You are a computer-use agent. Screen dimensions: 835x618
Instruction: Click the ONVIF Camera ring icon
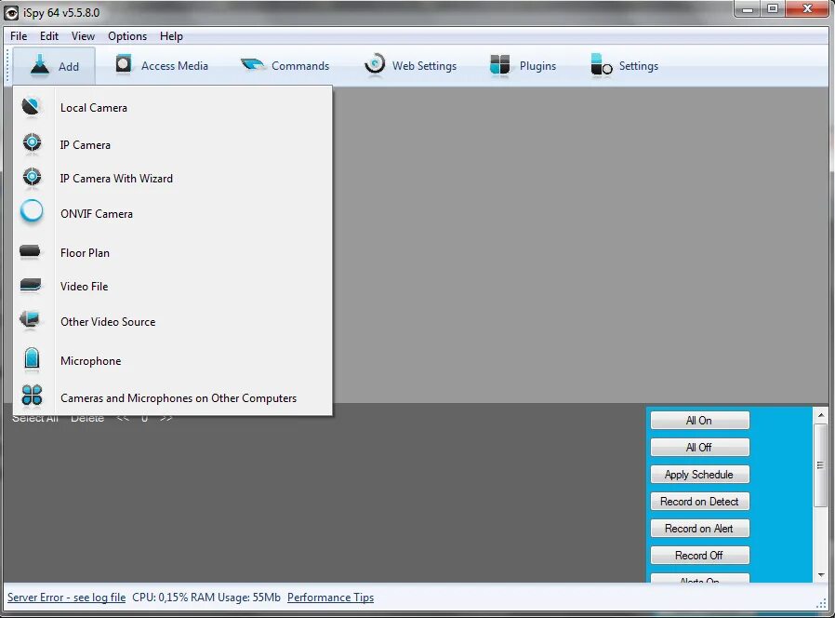pyautogui.click(x=32, y=211)
